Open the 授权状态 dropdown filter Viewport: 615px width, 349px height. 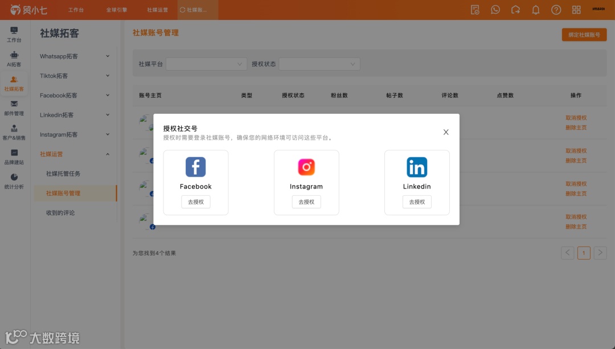click(x=319, y=64)
